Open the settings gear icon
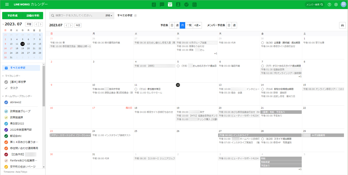 [336, 5]
